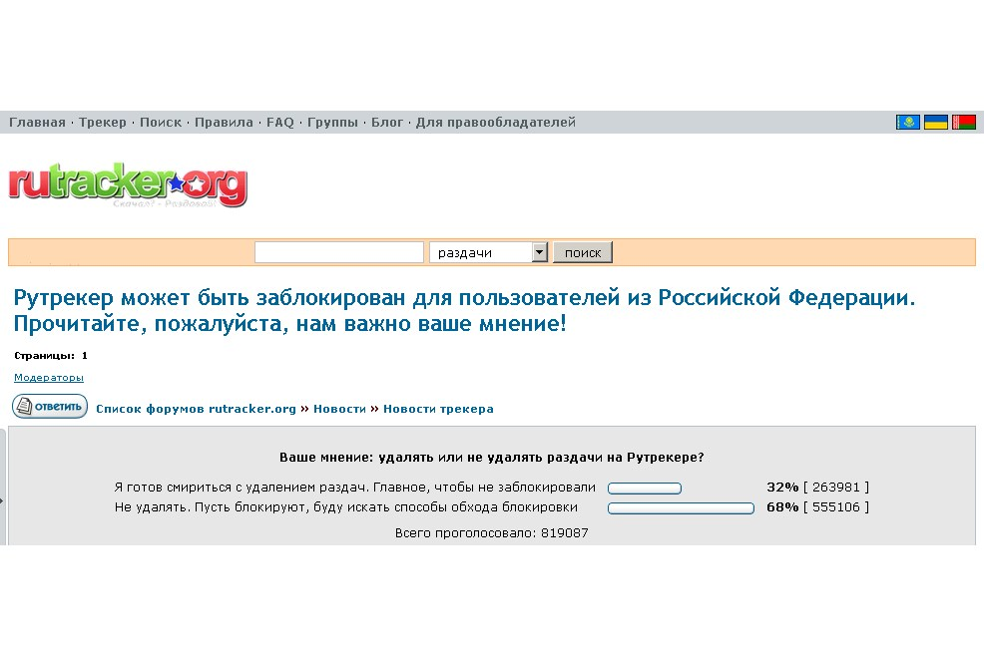This screenshot has height=655, width=984.
Task: Focus the search text field
Action: click(x=339, y=252)
